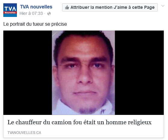
Task: Click the globe public-audience icon
Action: (49, 14)
